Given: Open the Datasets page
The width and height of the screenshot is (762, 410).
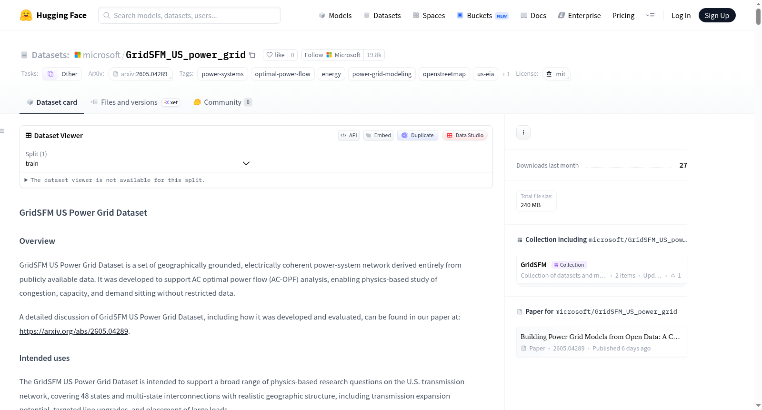Looking at the screenshot, I should pyautogui.click(x=382, y=16).
